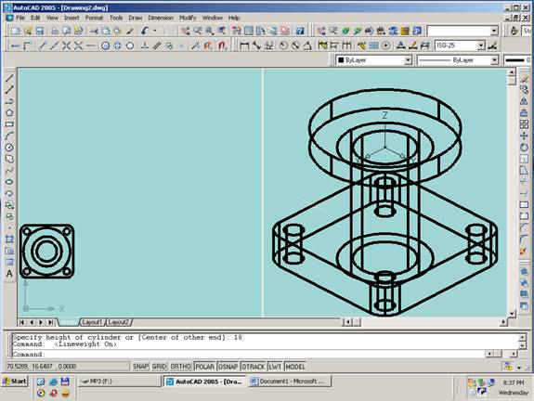Click the Object Snap Settings magnet icon
This screenshot has height=401, width=534.
(223, 45)
